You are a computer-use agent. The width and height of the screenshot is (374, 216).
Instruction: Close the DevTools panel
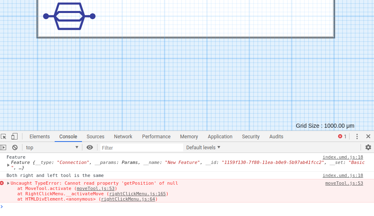(x=368, y=136)
